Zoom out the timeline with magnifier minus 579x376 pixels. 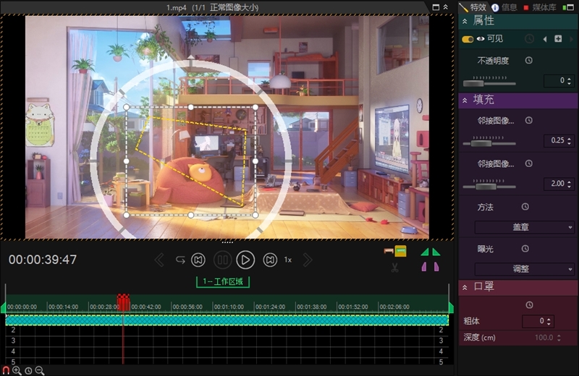pos(40,370)
